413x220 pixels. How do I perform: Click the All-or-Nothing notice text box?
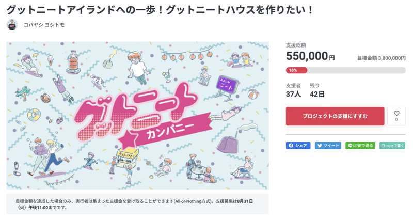click(x=137, y=203)
